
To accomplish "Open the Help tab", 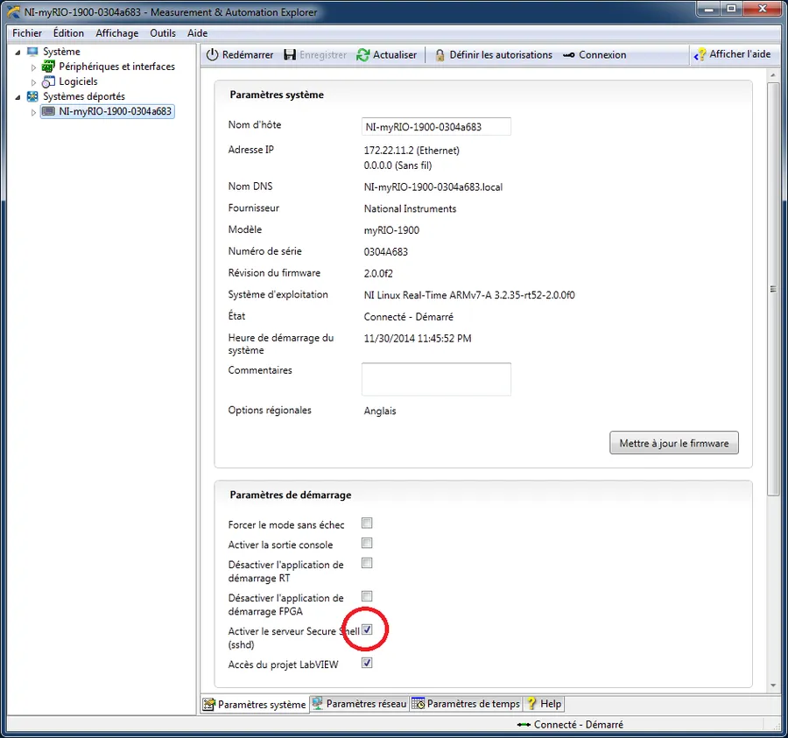I will coord(545,704).
